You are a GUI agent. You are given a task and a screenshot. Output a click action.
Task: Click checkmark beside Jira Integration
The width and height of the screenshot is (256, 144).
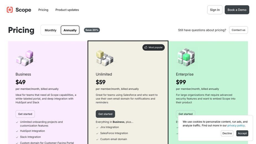click(x=97, y=127)
